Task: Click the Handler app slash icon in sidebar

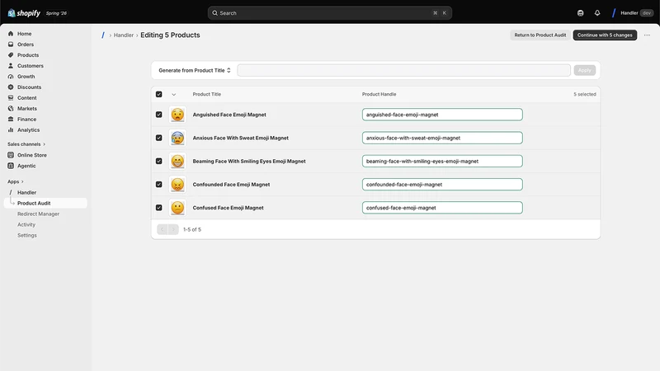Action: [x=11, y=192]
